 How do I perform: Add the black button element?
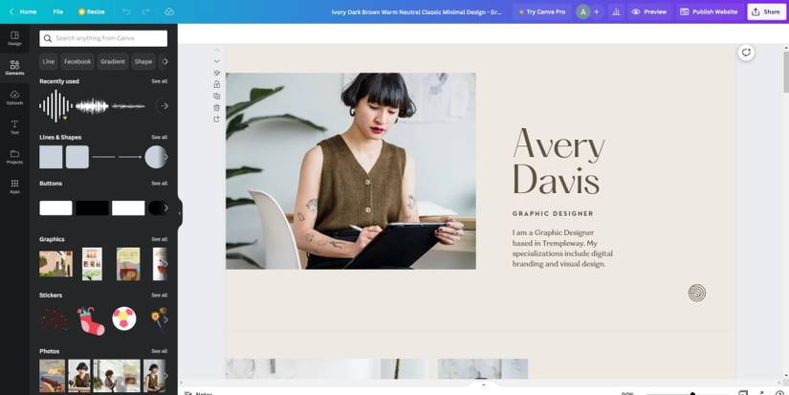coord(92,208)
